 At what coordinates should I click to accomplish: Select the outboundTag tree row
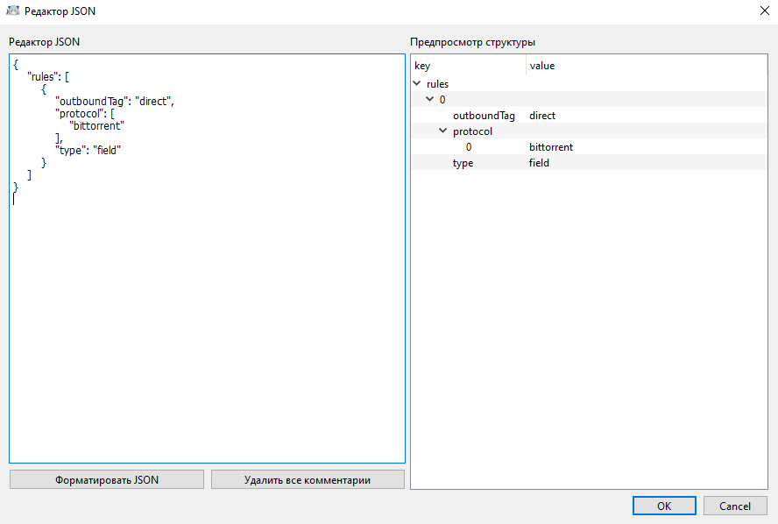pyautogui.click(x=589, y=115)
